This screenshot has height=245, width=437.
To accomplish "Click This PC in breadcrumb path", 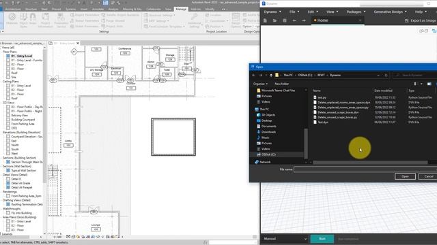I will click(288, 76).
